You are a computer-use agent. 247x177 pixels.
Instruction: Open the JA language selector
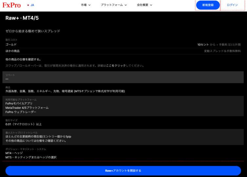pyautogui.click(x=31, y=5)
